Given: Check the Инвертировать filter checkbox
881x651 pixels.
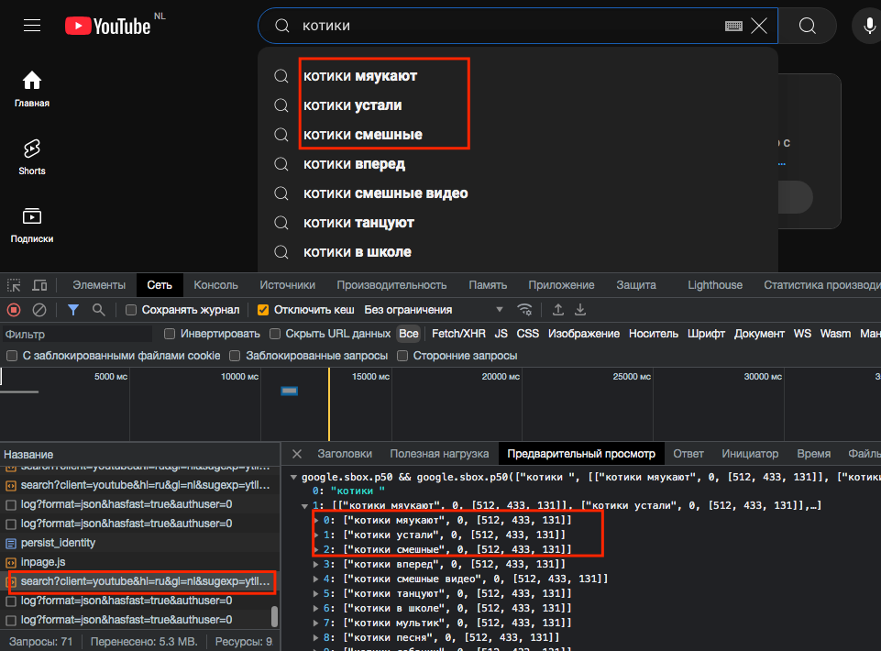Looking at the screenshot, I should tap(170, 334).
